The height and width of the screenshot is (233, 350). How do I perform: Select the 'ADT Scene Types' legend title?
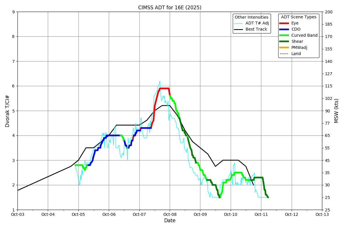298,17
